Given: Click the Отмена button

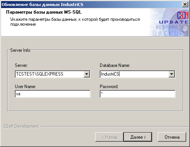Looking at the screenshot, I should coord(172,137).
